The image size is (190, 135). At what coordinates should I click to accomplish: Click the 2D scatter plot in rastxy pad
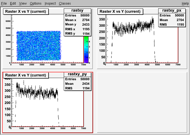tap(39, 46)
